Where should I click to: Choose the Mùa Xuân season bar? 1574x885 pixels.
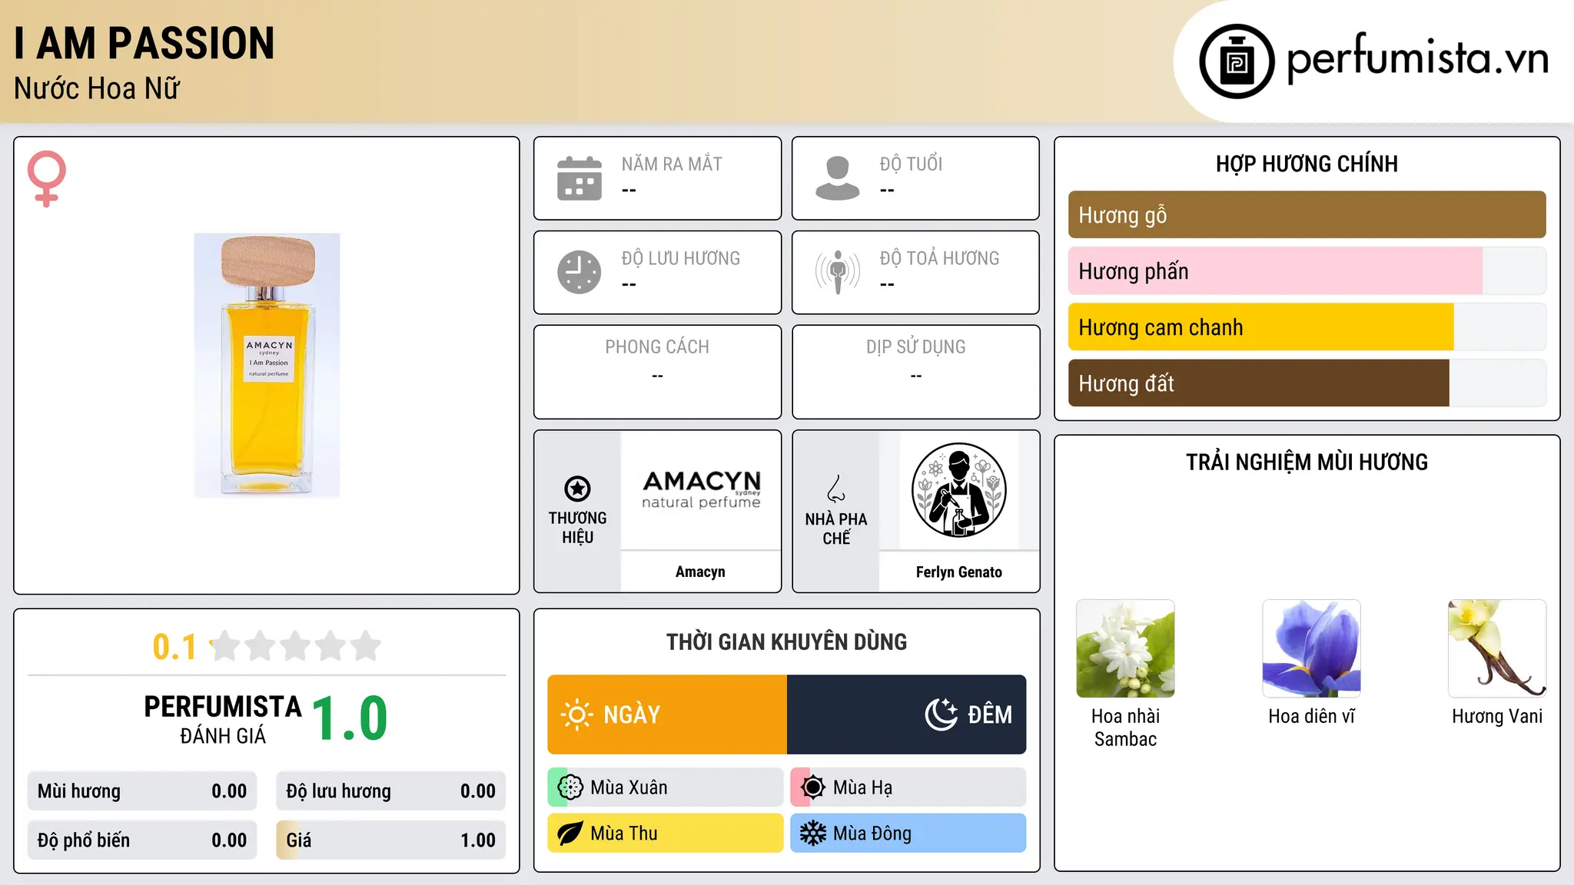[x=666, y=787]
